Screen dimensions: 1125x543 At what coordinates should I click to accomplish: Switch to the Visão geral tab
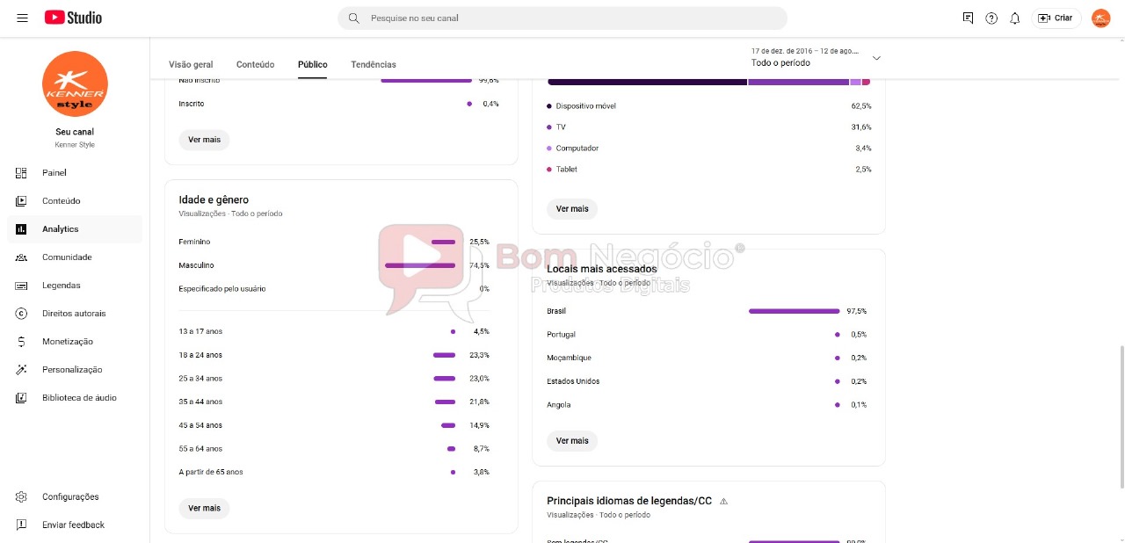coord(191,64)
